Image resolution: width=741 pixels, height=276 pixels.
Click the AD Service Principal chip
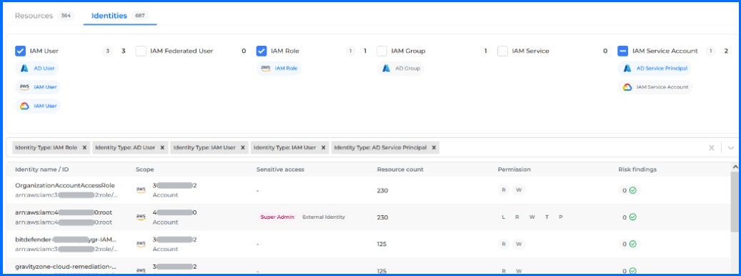click(x=655, y=69)
